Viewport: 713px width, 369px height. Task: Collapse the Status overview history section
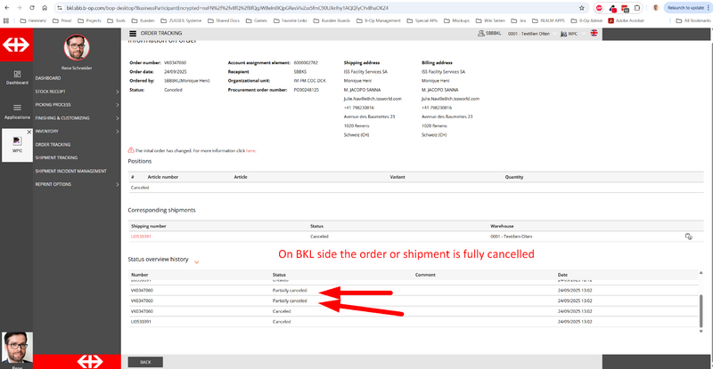(196, 261)
